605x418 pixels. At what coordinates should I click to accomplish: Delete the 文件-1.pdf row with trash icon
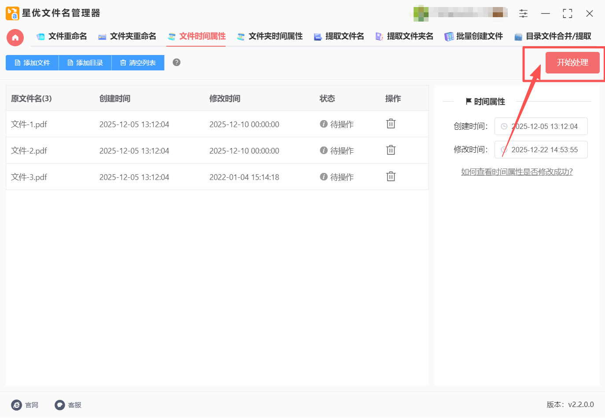tap(391, 124)
